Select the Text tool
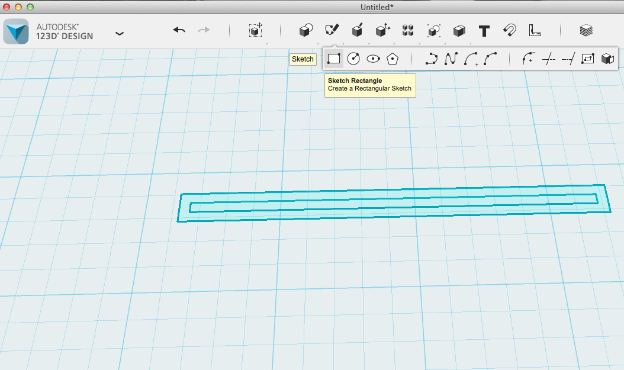Screen dimensions: 624x370 tap(484, 31)
